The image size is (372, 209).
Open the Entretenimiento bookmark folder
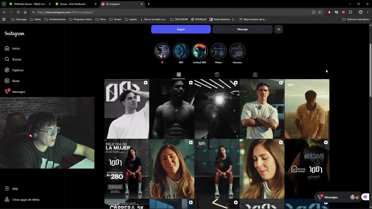tap(55, 19)
